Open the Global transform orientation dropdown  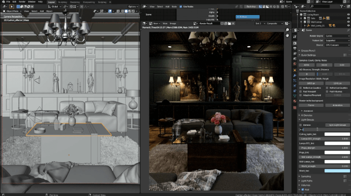click(x=54, y=7)
